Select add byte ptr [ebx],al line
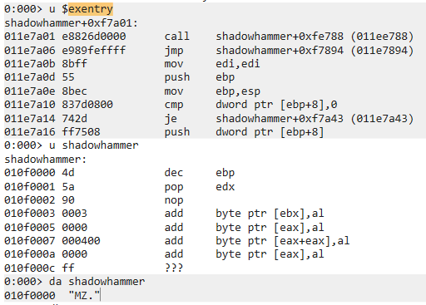 (164, 214)
